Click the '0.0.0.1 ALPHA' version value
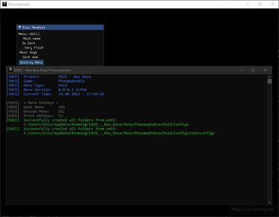The image size is (279, 217). click(x=73, y=90)
